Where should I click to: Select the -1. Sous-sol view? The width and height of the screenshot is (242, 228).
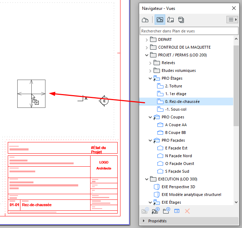pos(176,109)
